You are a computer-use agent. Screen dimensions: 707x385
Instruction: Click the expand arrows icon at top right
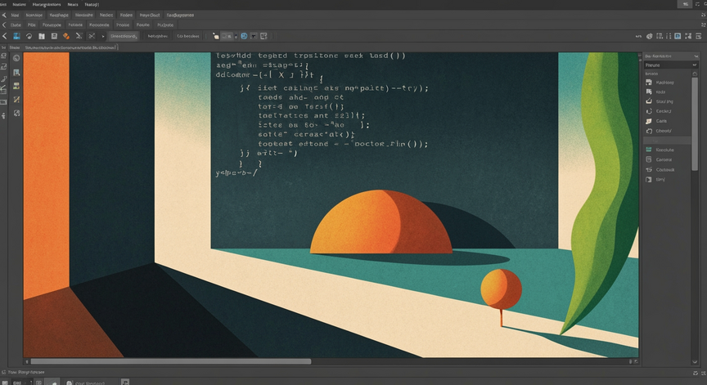point(688,36)
